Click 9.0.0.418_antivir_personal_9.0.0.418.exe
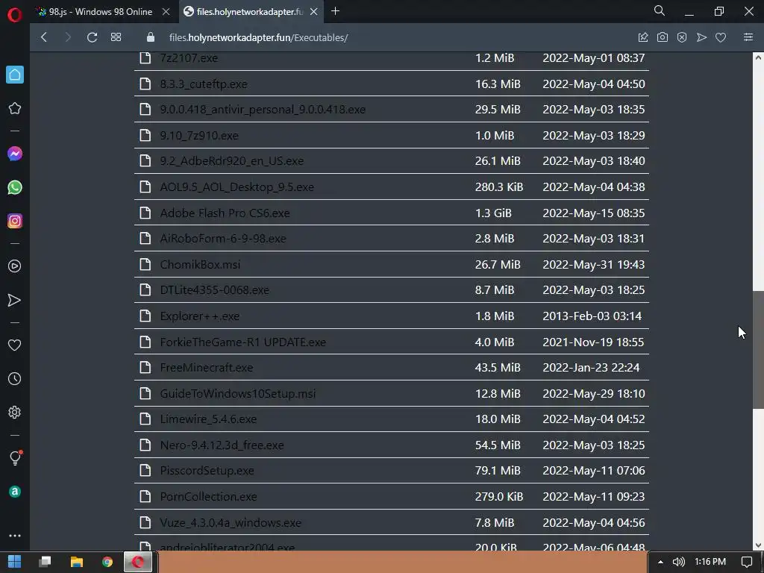The image size is (764, 573). [x=263, y=110]
